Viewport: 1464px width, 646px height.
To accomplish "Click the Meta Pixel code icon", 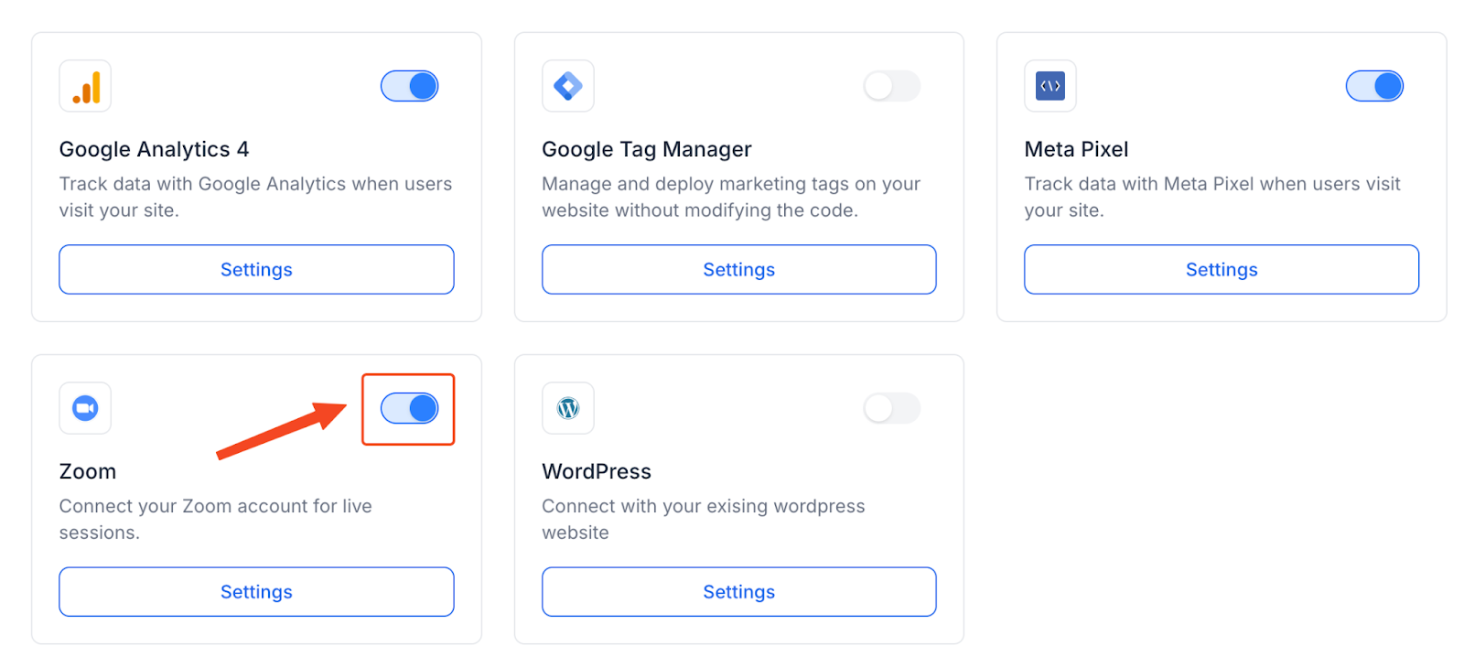I will pyautogui.click(x=1050, y=86).
